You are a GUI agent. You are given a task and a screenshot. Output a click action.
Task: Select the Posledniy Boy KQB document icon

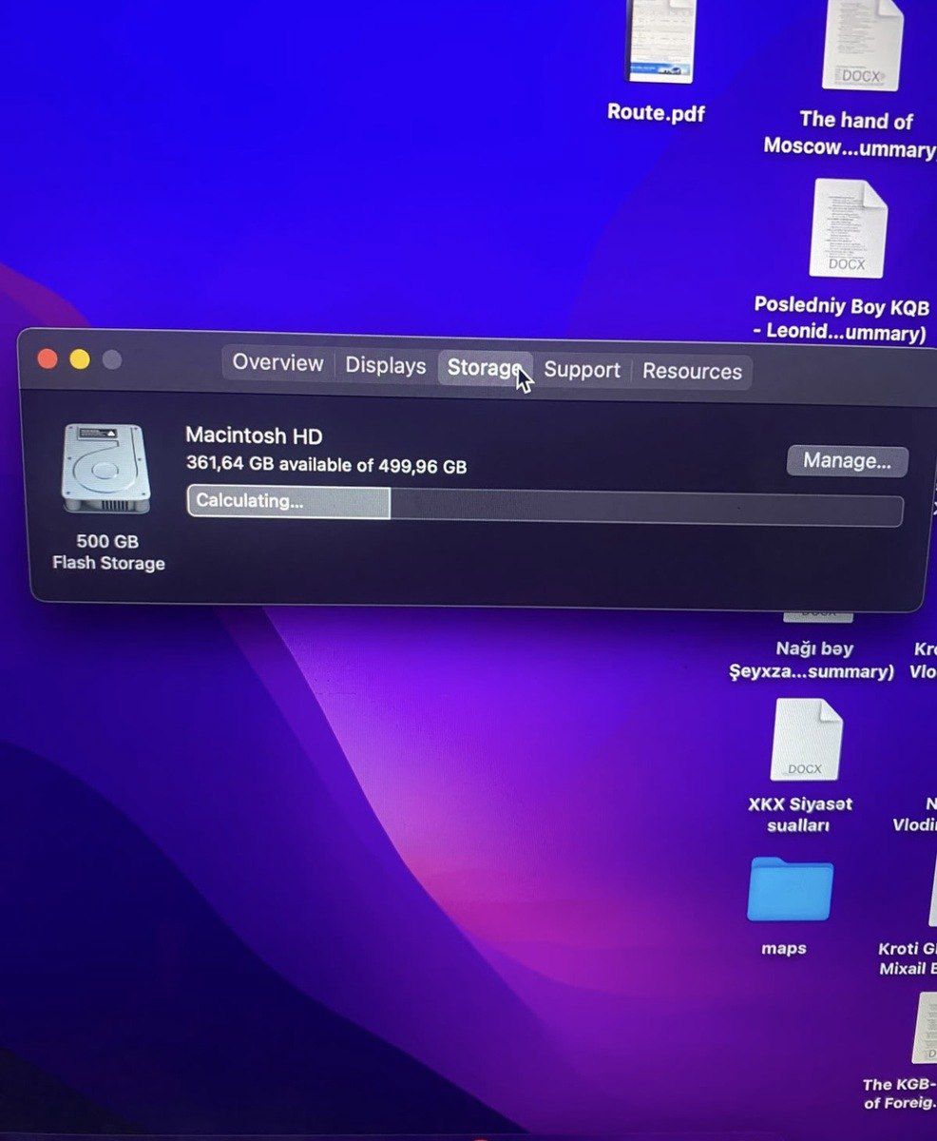point(848,228)
